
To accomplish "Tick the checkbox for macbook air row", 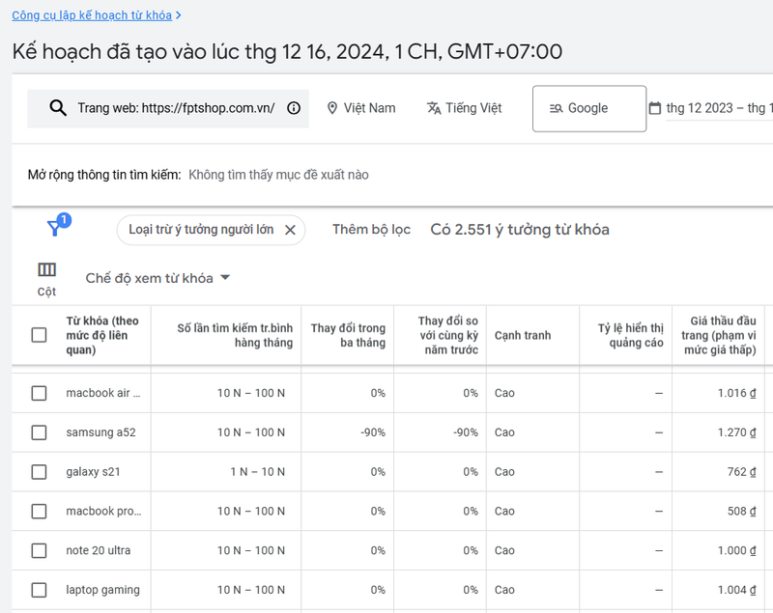I will [39, 393].
